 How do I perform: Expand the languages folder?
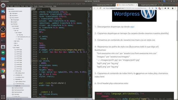pyautogui.click(x=10, y=20)
